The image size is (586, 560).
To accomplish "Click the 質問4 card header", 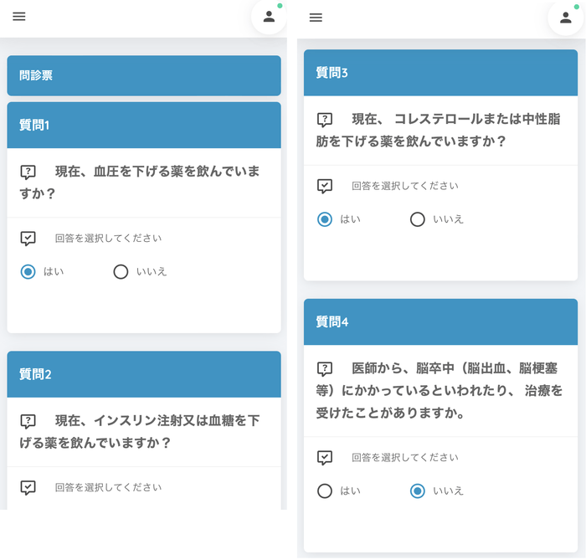I will click(440, 321).
